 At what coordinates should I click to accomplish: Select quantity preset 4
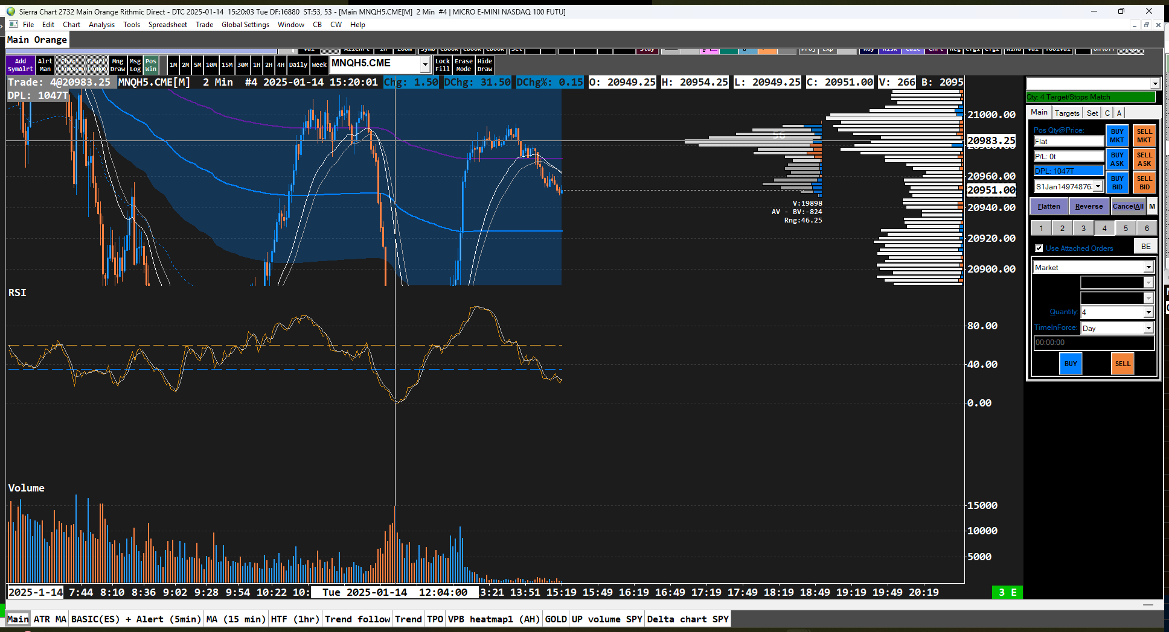coord(1104,228)
